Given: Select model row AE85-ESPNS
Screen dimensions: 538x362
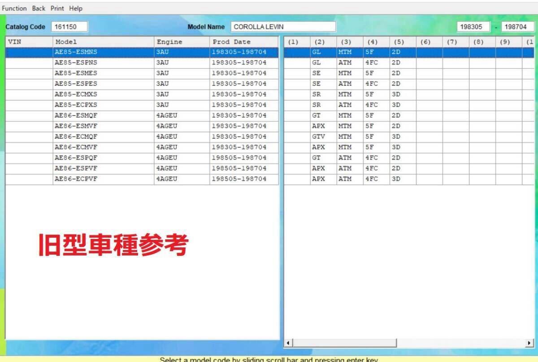Looking at the screenshot, I should [x=142, y=63].
